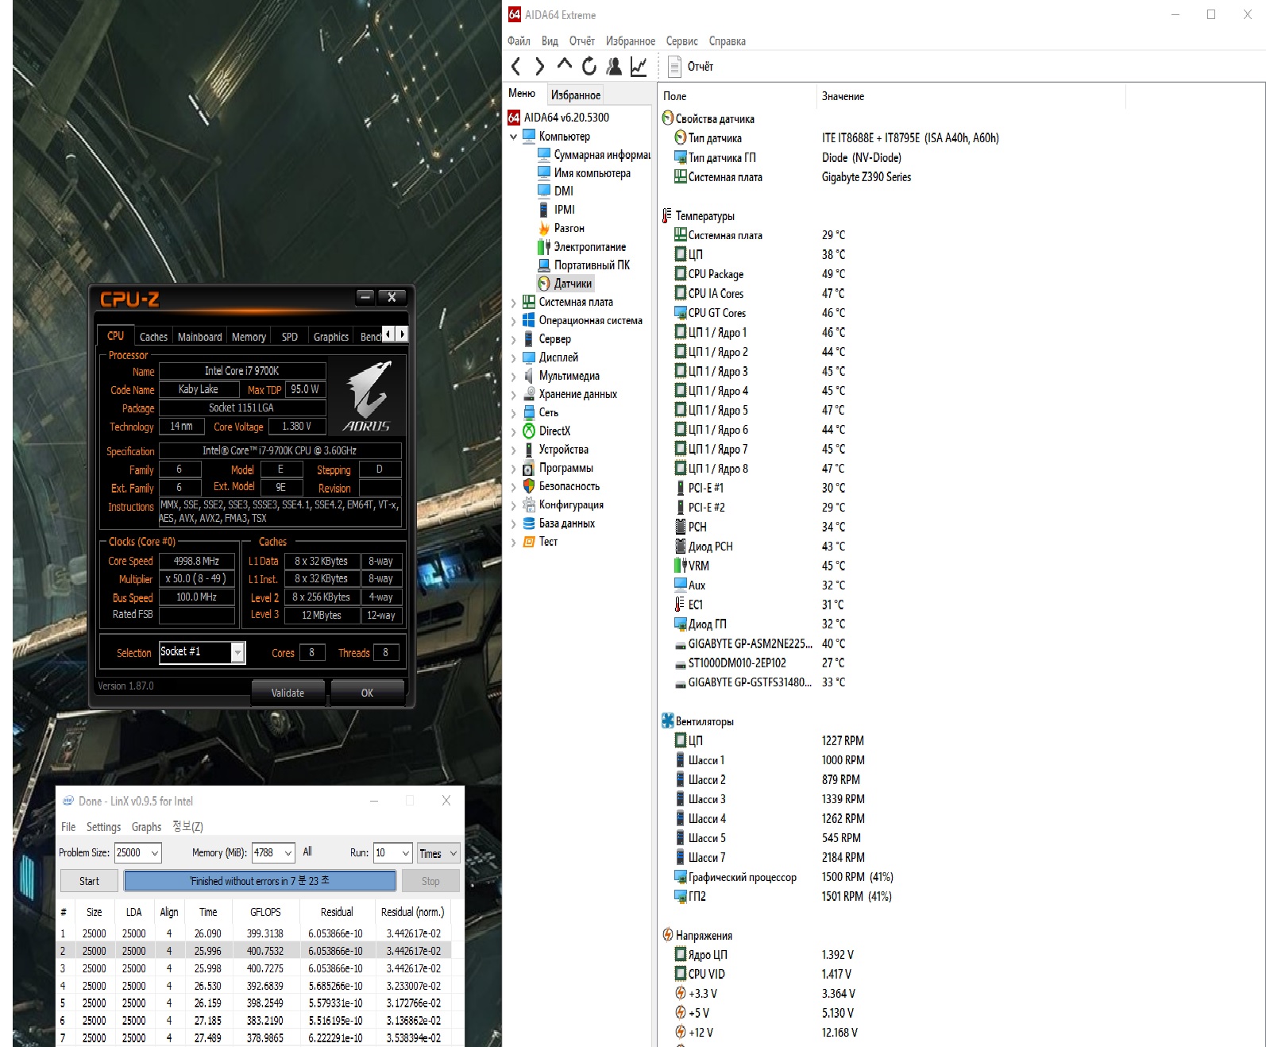Click the Мультимедиа speaker icon

(x=529, y=376)
